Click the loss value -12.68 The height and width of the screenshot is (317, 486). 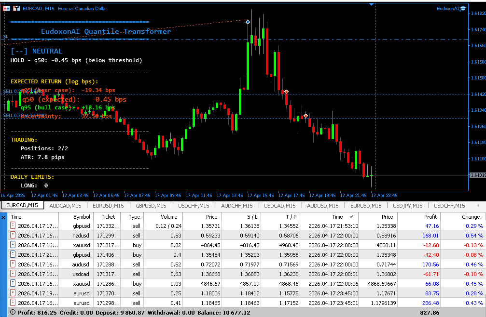click(x=431, y=245)
